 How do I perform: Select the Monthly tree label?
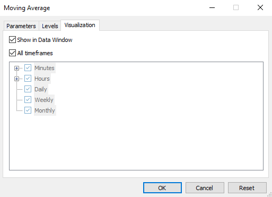pyautogui.click(x=45, y=110)
